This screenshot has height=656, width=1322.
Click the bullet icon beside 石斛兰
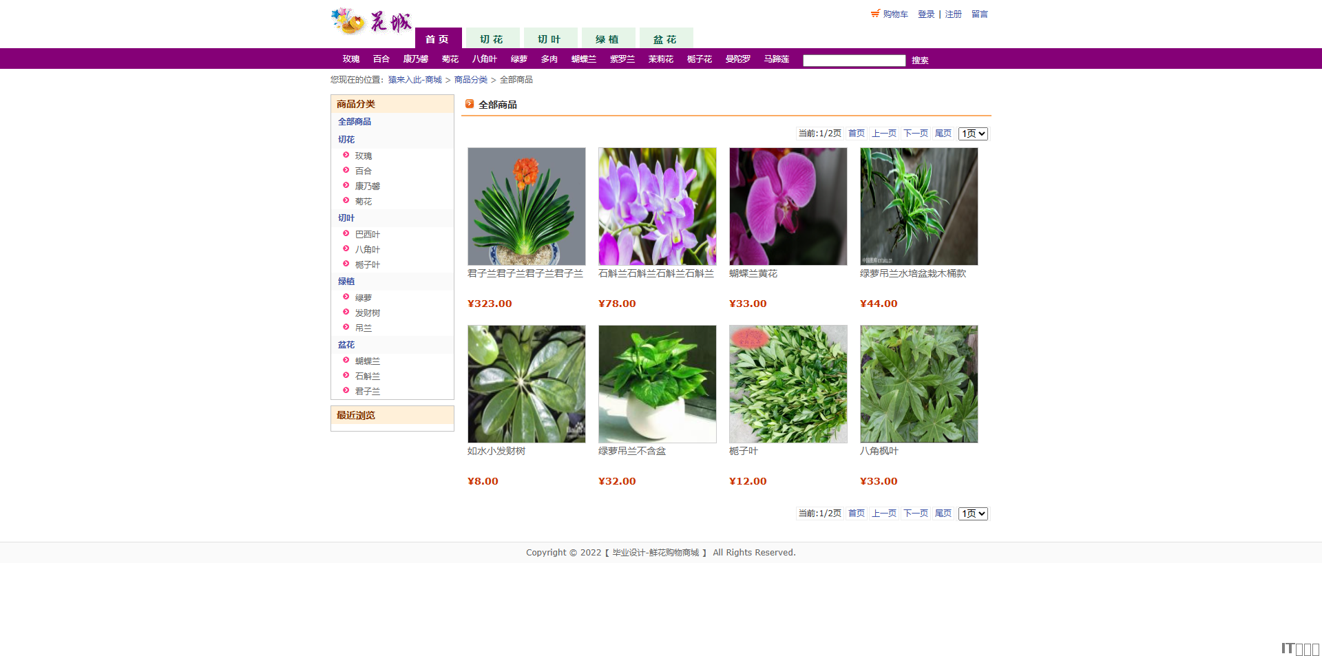pos(346,376)
